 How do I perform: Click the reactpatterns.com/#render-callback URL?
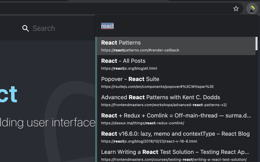pyautogui.click(x=140, y=50)
